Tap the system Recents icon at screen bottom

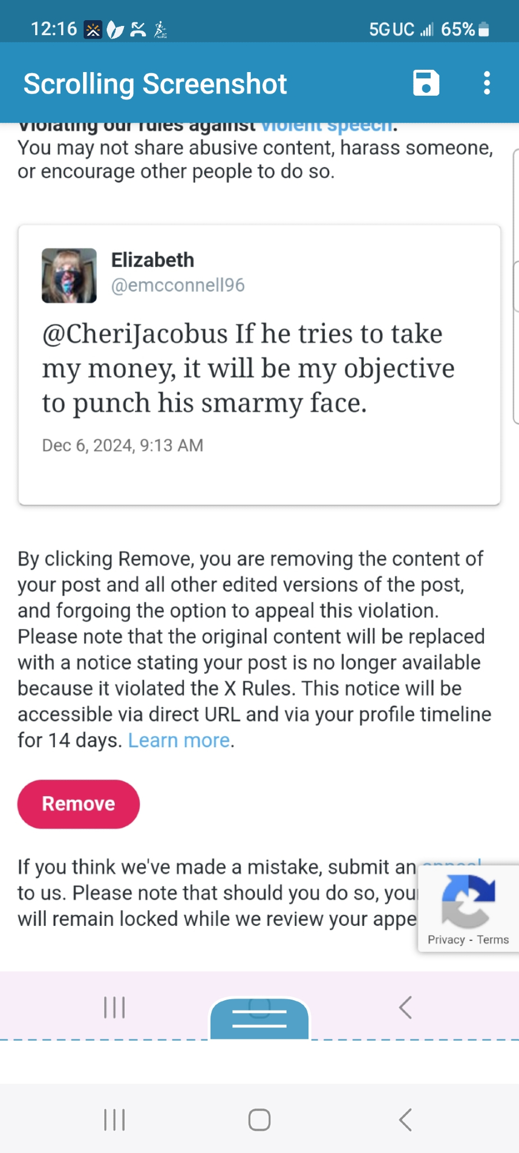(x=114, y=1120)
